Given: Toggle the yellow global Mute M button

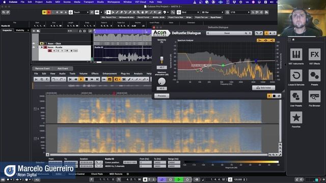Looking at the screenshot, I should (x=44, y=12).
